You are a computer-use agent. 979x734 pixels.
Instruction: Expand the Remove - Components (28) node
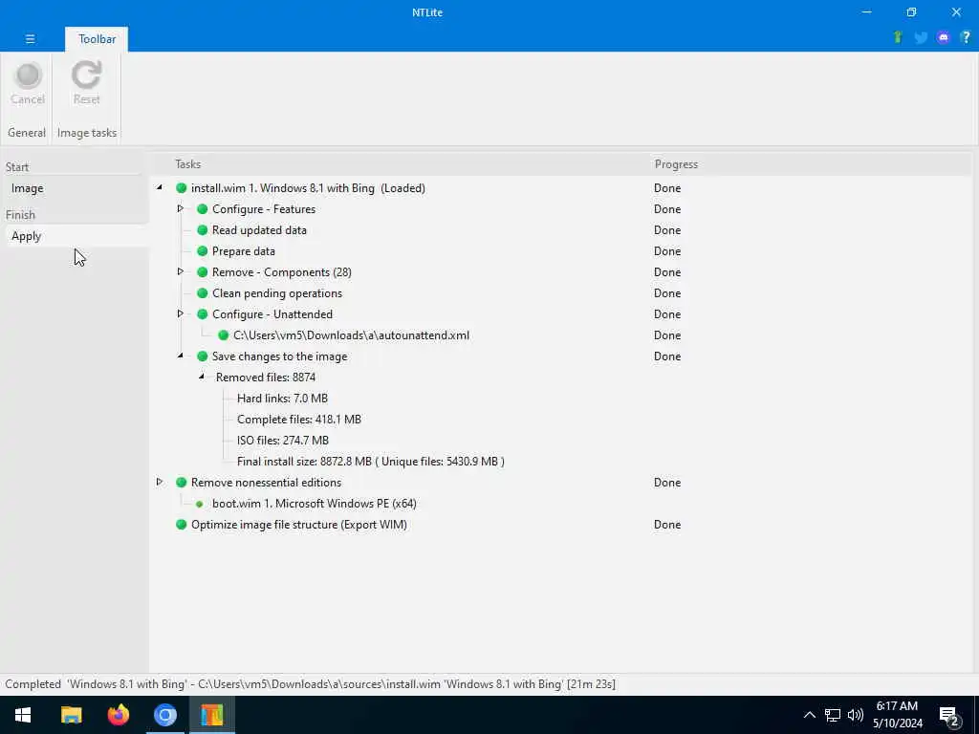[x=181, y=271]
